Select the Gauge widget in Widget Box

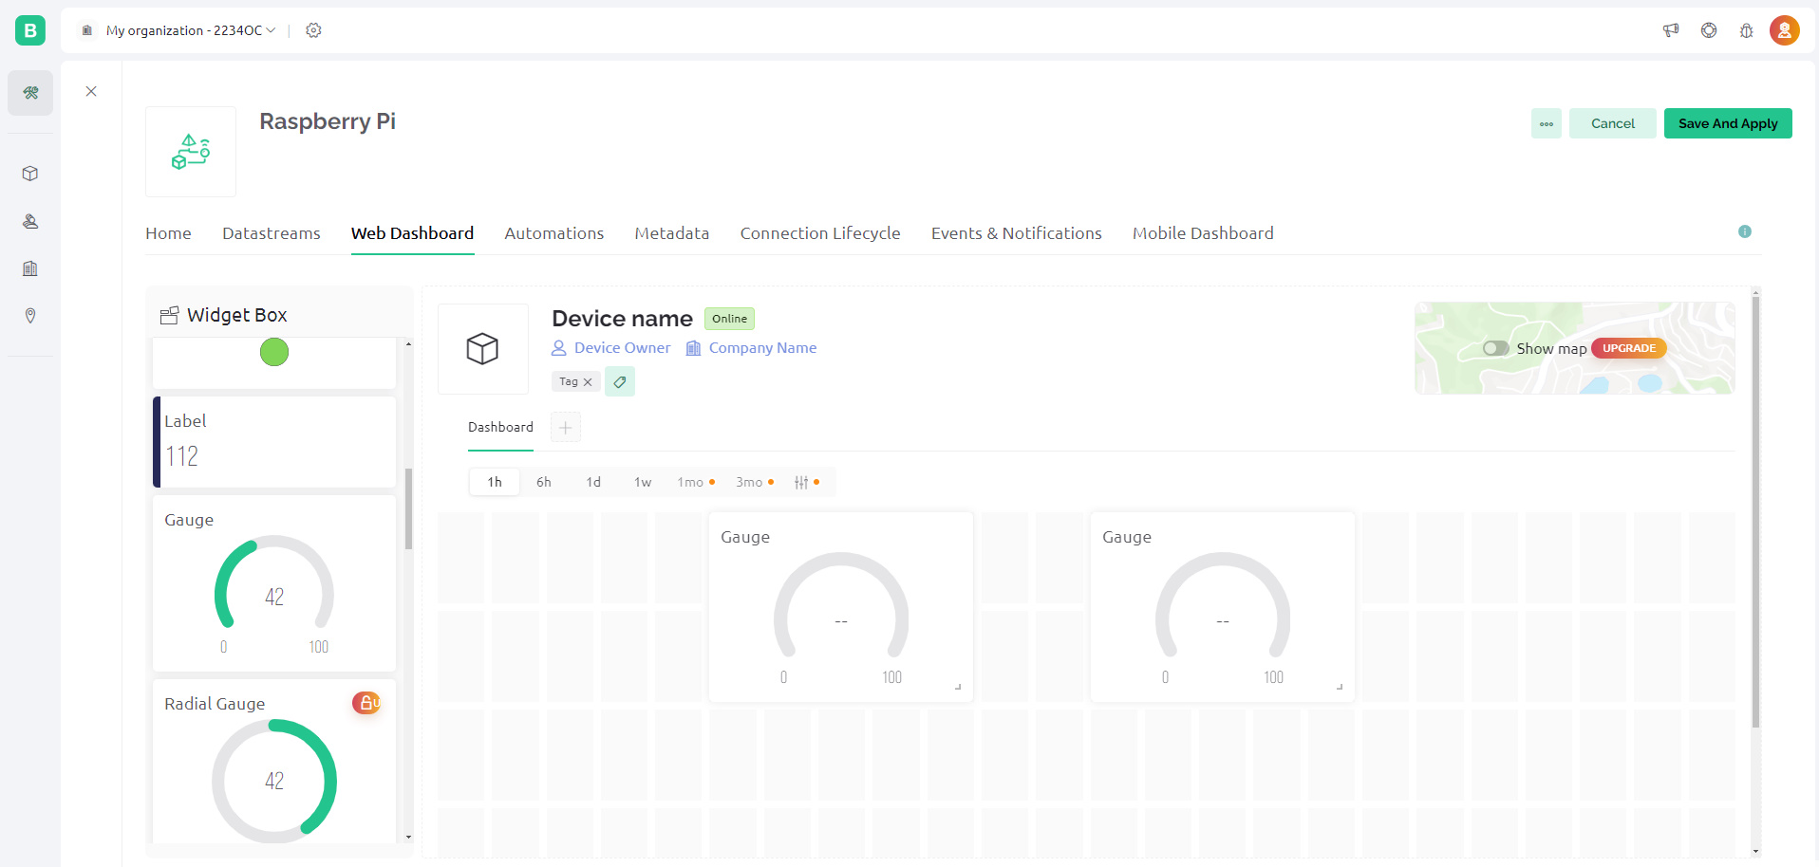(274, 583)
